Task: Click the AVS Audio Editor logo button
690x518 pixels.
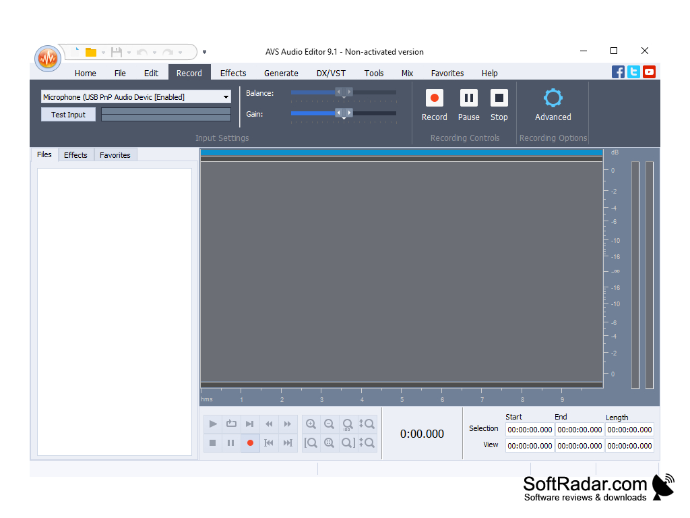Action: pos(47,58)
